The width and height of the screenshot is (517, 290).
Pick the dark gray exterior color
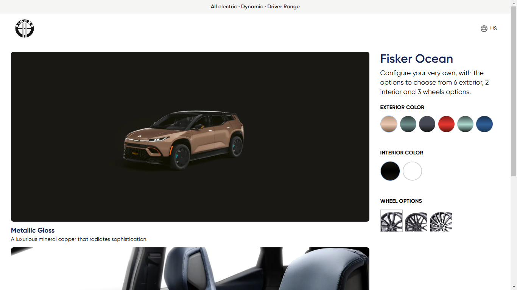[427, 124]
